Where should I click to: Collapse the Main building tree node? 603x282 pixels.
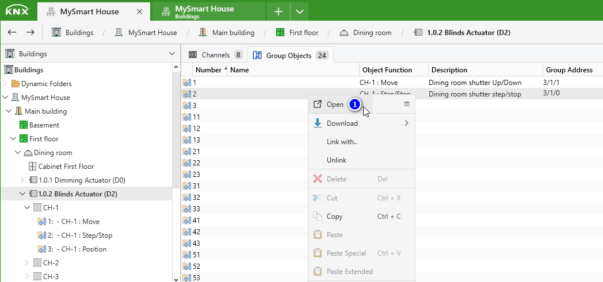tap(9, 111)
